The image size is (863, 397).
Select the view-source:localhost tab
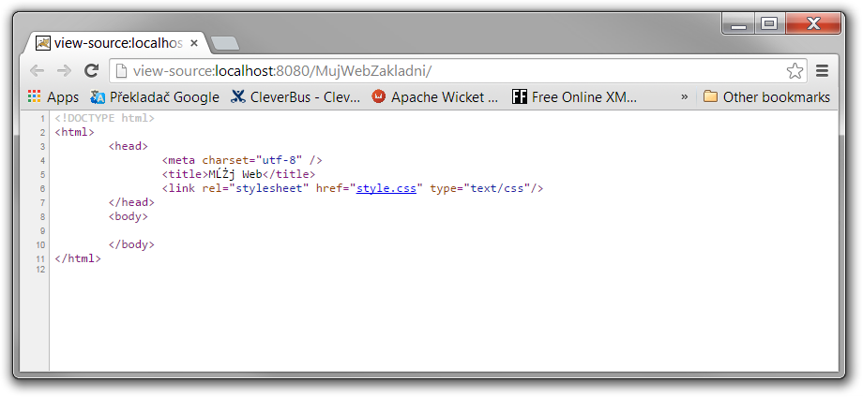(x=115, y=43)
